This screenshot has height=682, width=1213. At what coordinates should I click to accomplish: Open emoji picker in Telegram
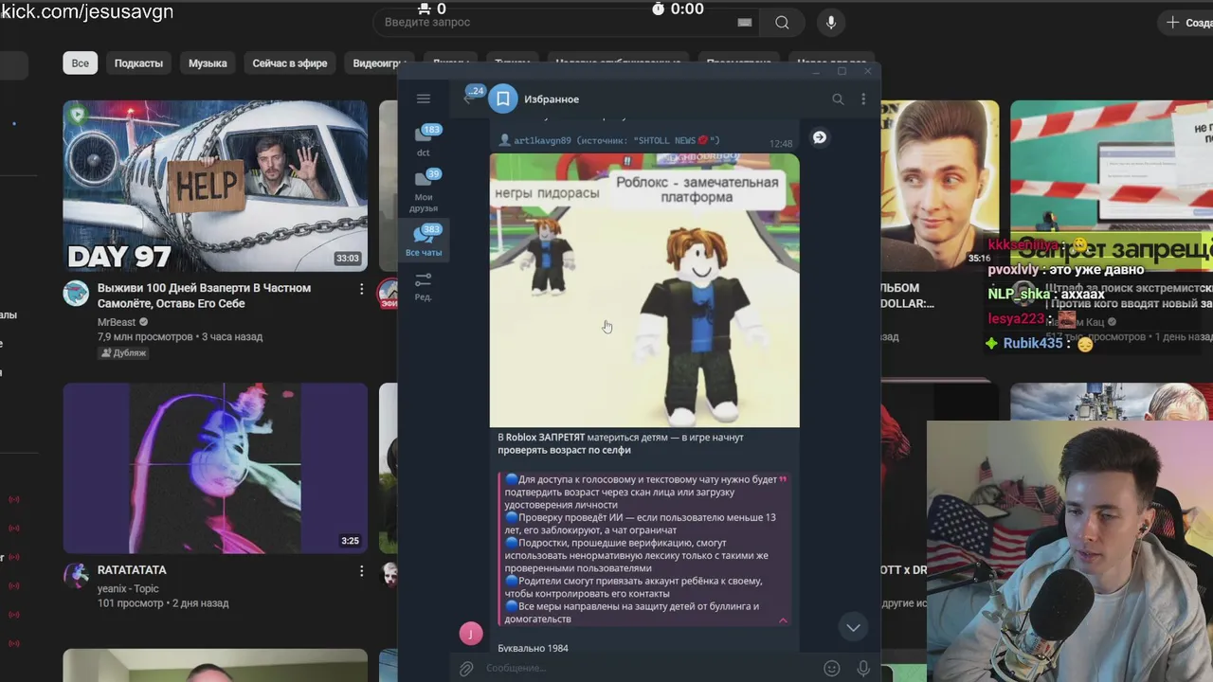[x=832, y=669]
